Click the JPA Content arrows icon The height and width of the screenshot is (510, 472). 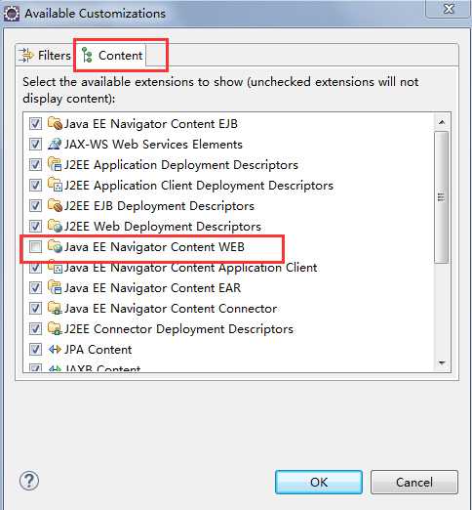pos(55,350)
